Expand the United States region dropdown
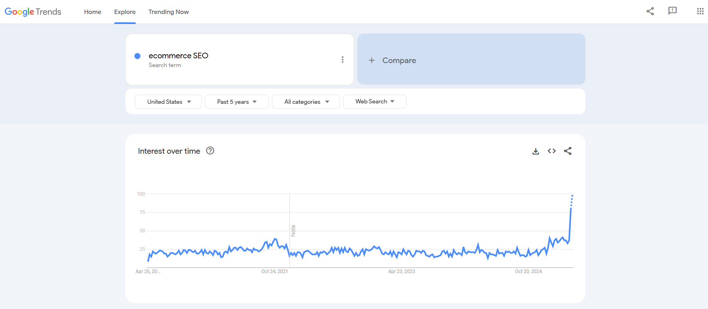The height and width of the screenshot is (309, 708). (x=169, y=102)
